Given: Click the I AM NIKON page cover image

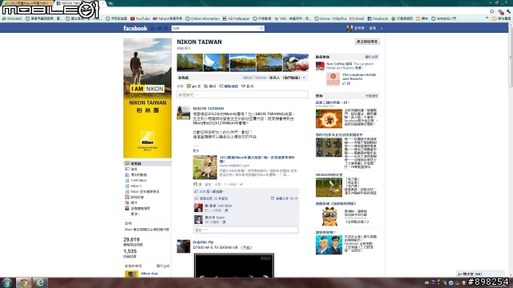Looking at the screenshot, I should pyautogui.click(x=147, y=98).
